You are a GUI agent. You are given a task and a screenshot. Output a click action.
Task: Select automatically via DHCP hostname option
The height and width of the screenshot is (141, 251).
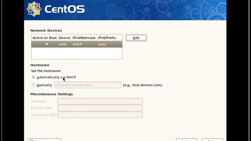33,77
